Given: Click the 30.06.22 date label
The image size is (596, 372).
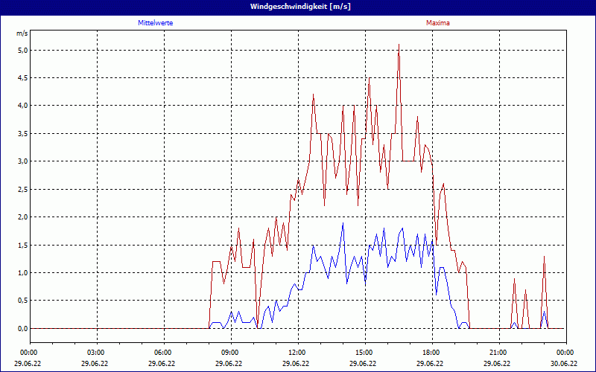Looking at the screenshot, I should (564, 364).
